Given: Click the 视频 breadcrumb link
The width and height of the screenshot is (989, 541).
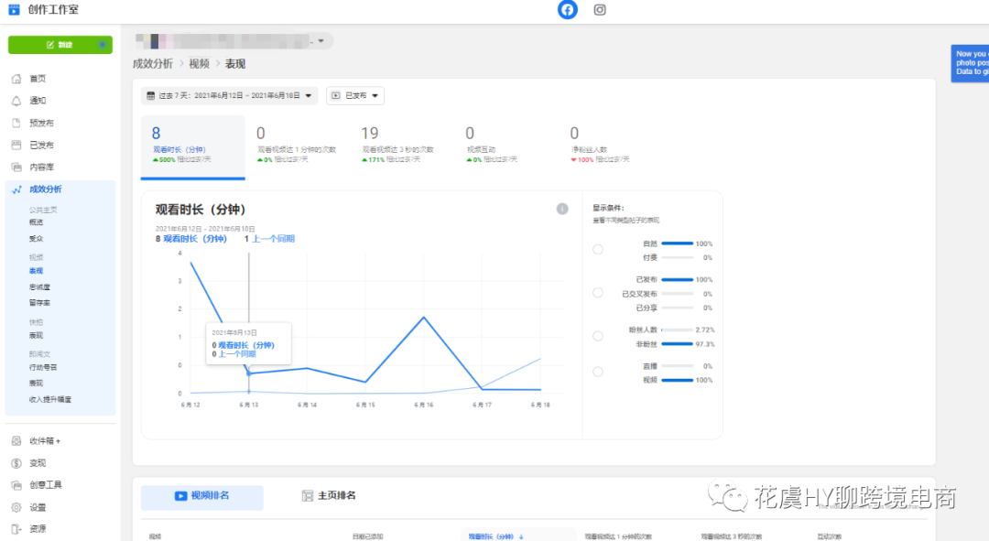Looking at the screenshot, I should click(199, 64).
